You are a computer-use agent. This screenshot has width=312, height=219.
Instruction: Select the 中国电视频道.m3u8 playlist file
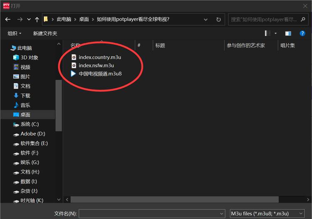coord(97,74)
